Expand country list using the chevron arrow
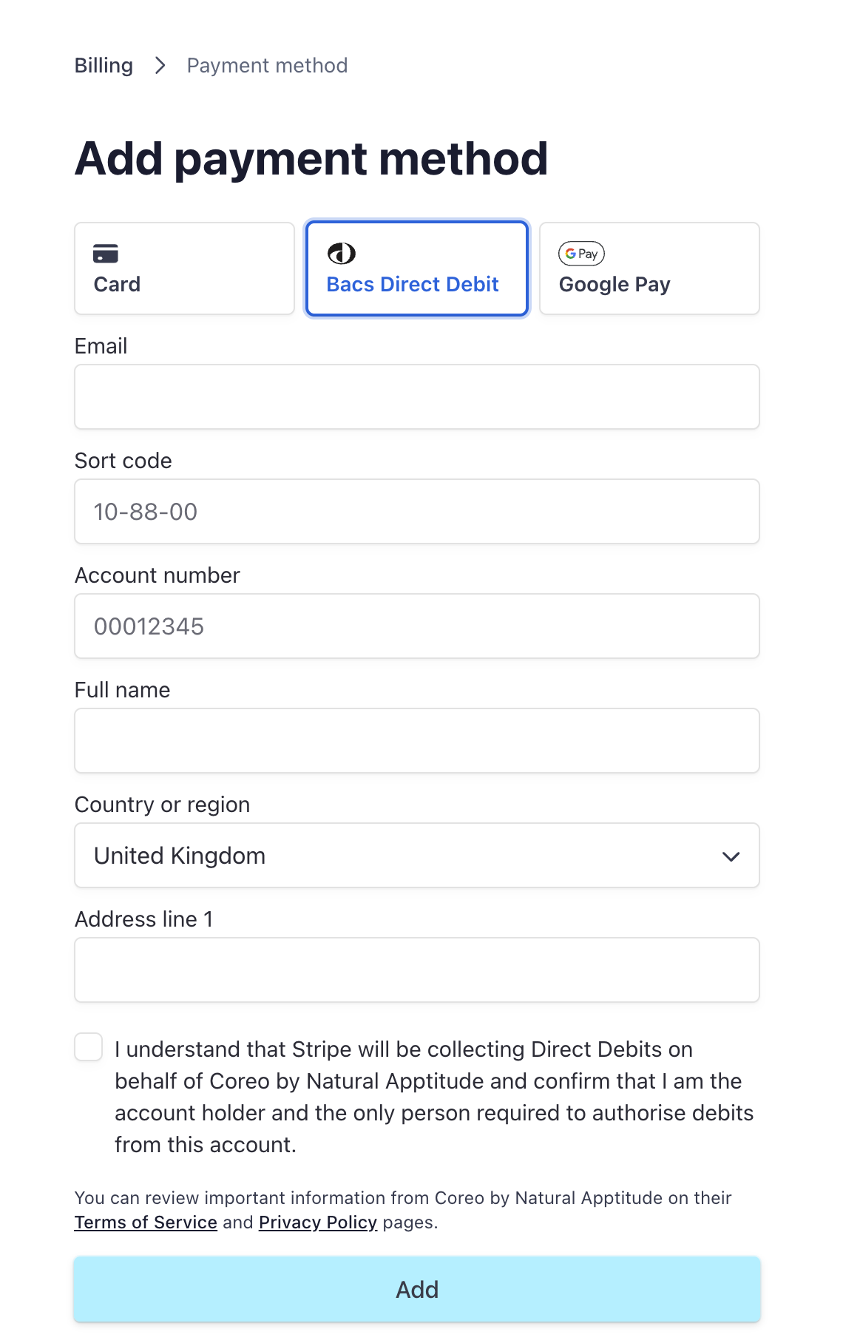Viewport: 843px width, 1343px height. coord(731,856)
